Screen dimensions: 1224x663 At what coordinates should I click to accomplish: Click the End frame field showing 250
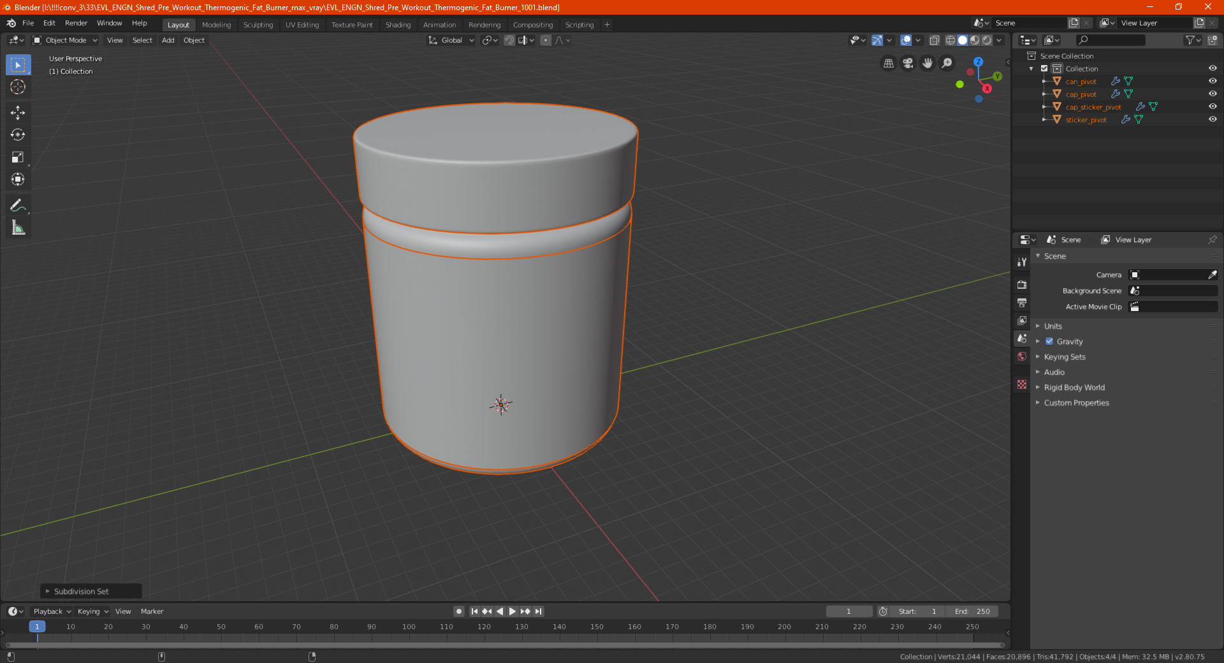972,611
